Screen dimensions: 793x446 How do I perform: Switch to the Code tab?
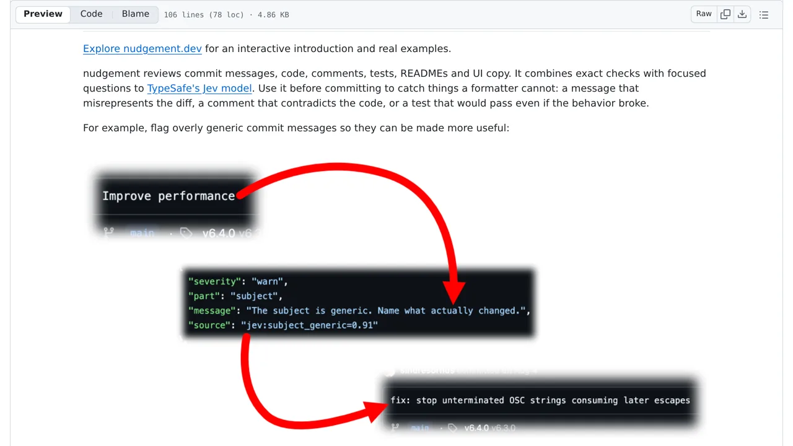point(92,14)
